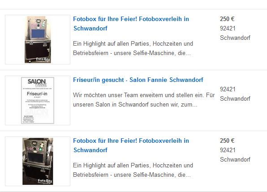Click postal code 92421 in last listing
This screenshot has width=267, height=192.
click(x=228, y=150)
